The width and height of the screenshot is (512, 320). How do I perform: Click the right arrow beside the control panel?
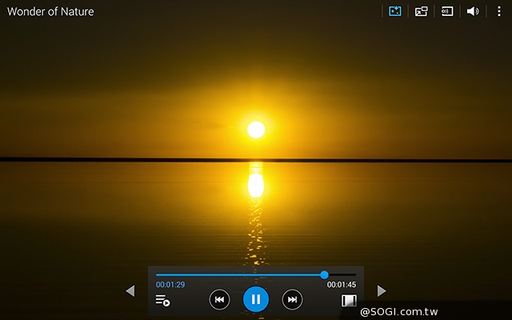point(382,291)
